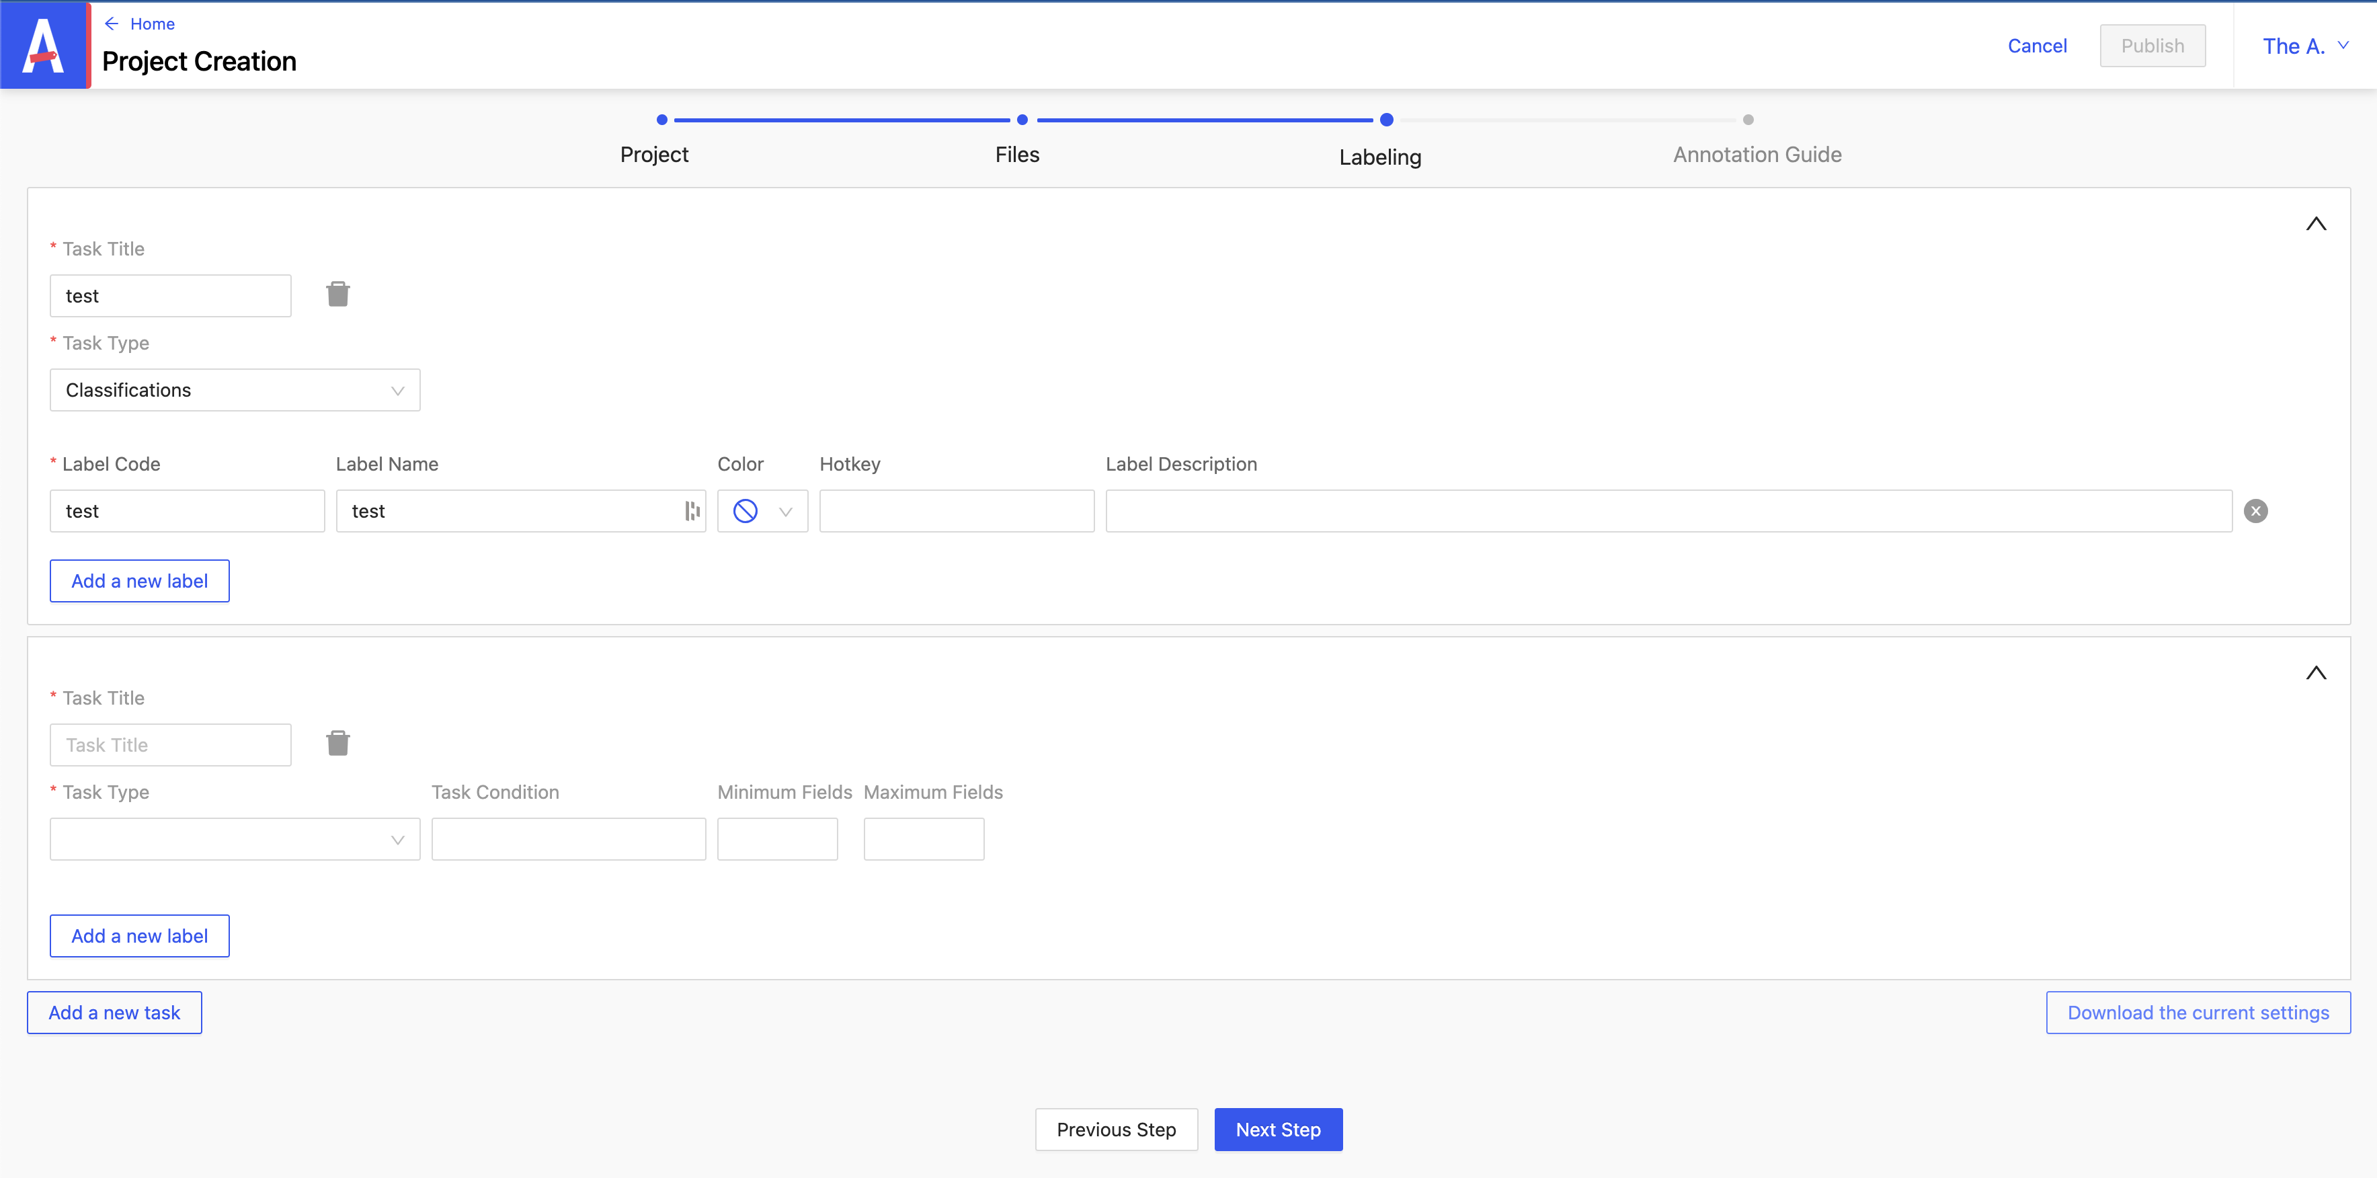
Task: Click the delete icon on second task
Action: [x=338, y=743]
